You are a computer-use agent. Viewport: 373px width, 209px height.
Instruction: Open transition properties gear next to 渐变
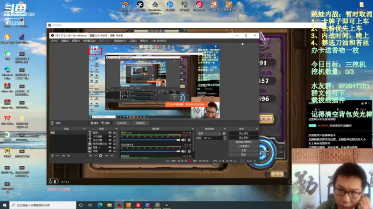pos(224,134)
